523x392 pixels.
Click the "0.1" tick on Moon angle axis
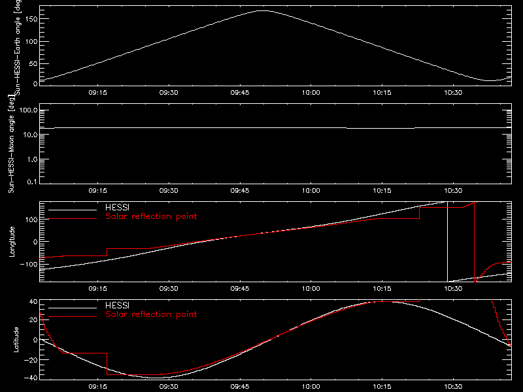[x=32, y=182]
